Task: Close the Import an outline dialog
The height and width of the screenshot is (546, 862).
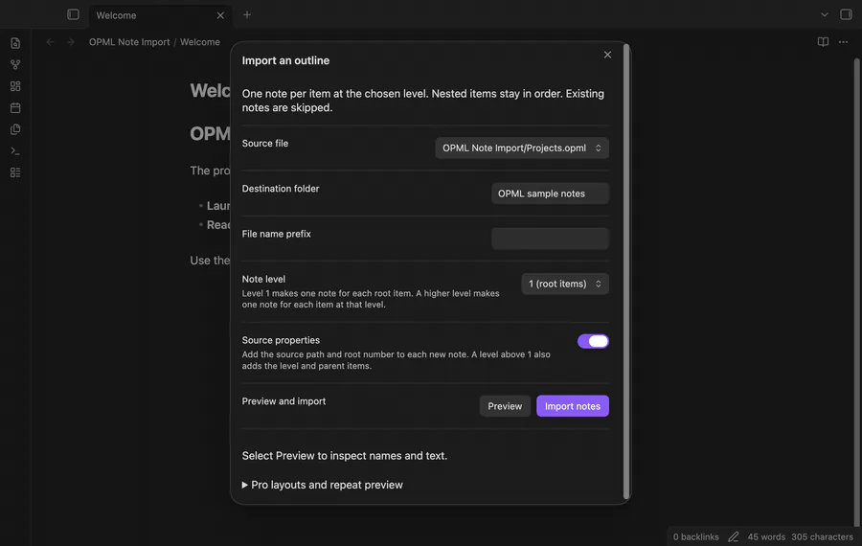Action: tap(607, 55)
